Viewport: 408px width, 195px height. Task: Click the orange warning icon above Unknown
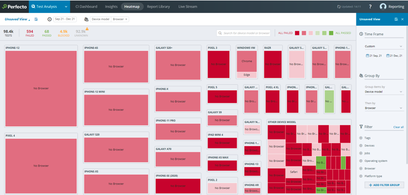pos(87,29)
